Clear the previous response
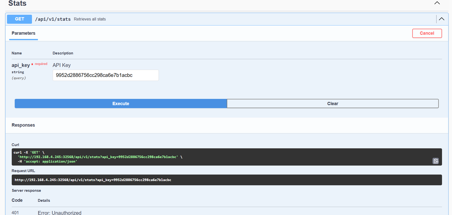Image resolution: width=452 pixels, height=215 pixels. [333, 104]
